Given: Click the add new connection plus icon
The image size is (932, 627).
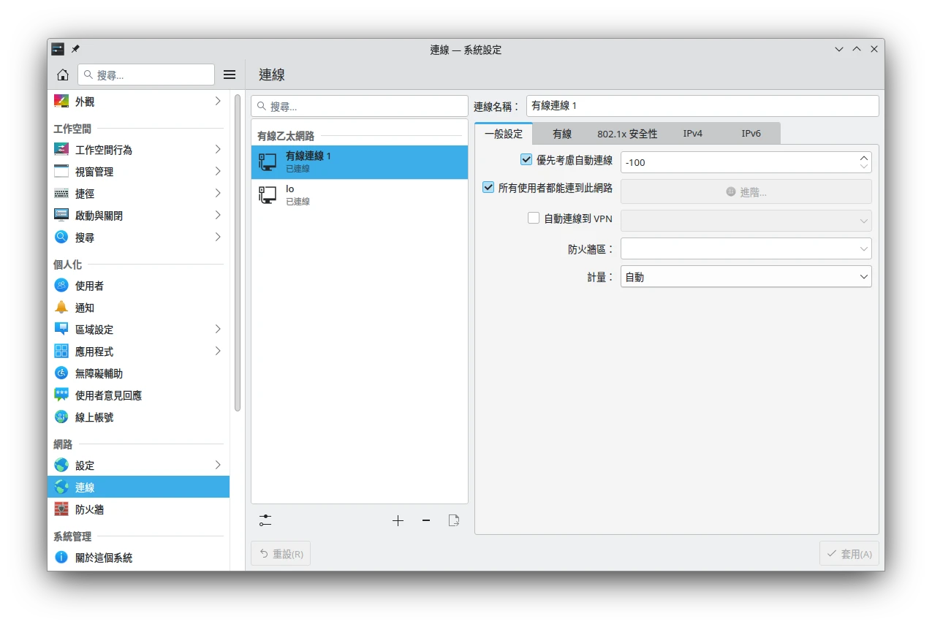Looking at the screenshot, I should coord(398,521).
